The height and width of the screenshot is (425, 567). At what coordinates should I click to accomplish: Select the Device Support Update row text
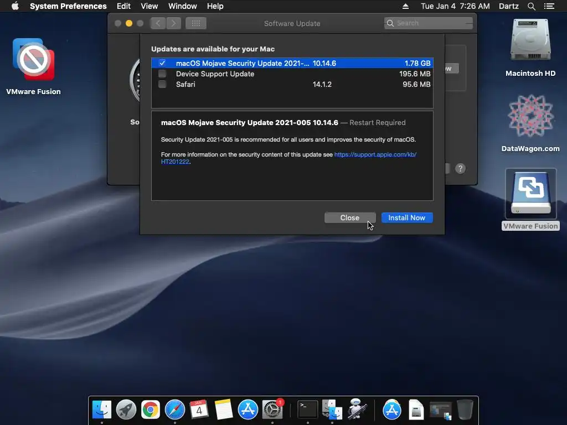coord(215,74)
